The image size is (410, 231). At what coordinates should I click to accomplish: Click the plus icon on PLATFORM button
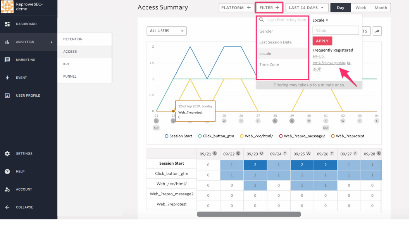click(x=249, y=8)
